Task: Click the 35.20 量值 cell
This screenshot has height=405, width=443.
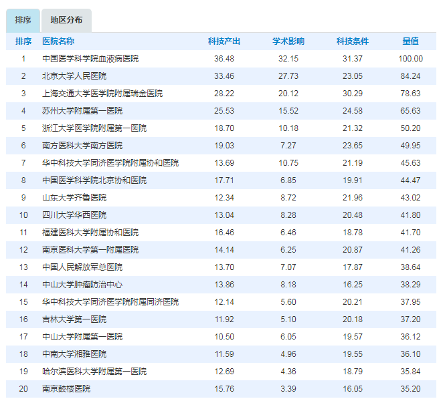Action: [410, 389]
